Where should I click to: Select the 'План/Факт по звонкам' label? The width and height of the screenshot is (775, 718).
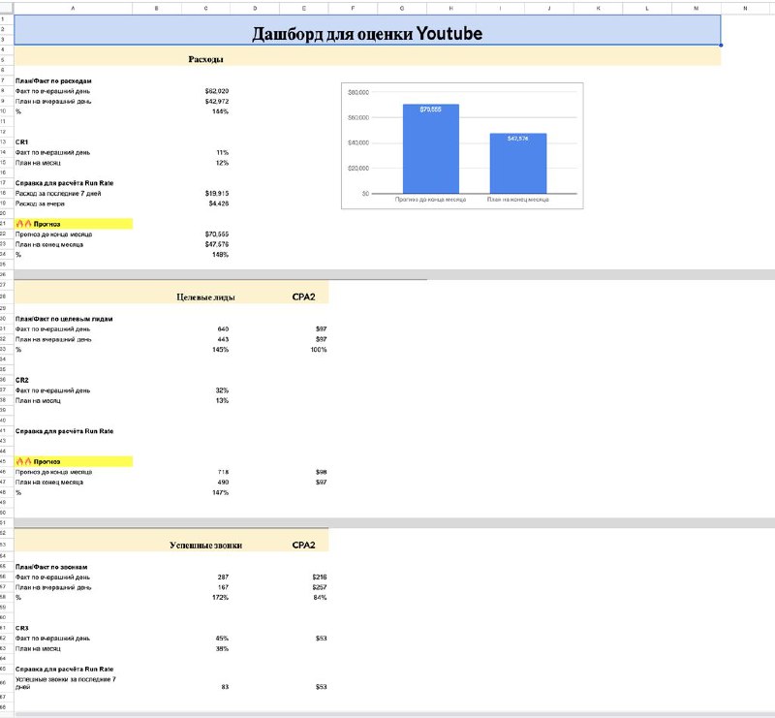51,567
